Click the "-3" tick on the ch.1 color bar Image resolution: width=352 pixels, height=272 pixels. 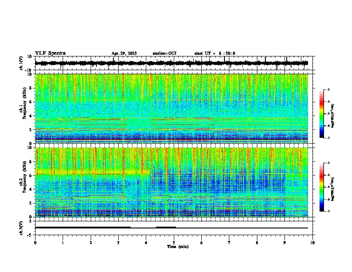[x=328, y=90]
